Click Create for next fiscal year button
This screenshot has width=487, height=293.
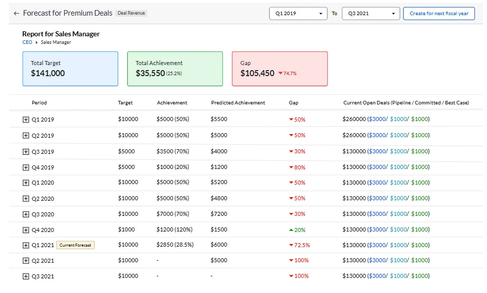pos(439,14)
